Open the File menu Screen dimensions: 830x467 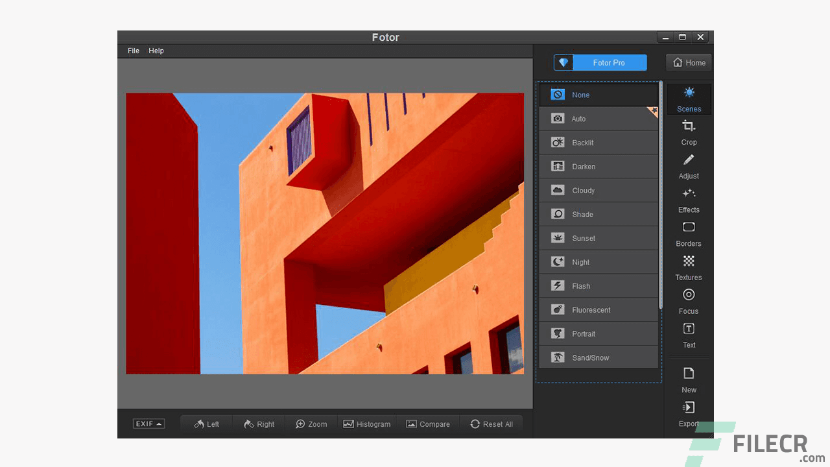(133, 50)
